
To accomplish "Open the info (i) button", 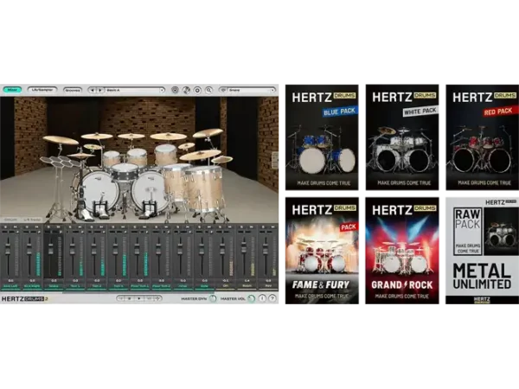I will point(262,298).
